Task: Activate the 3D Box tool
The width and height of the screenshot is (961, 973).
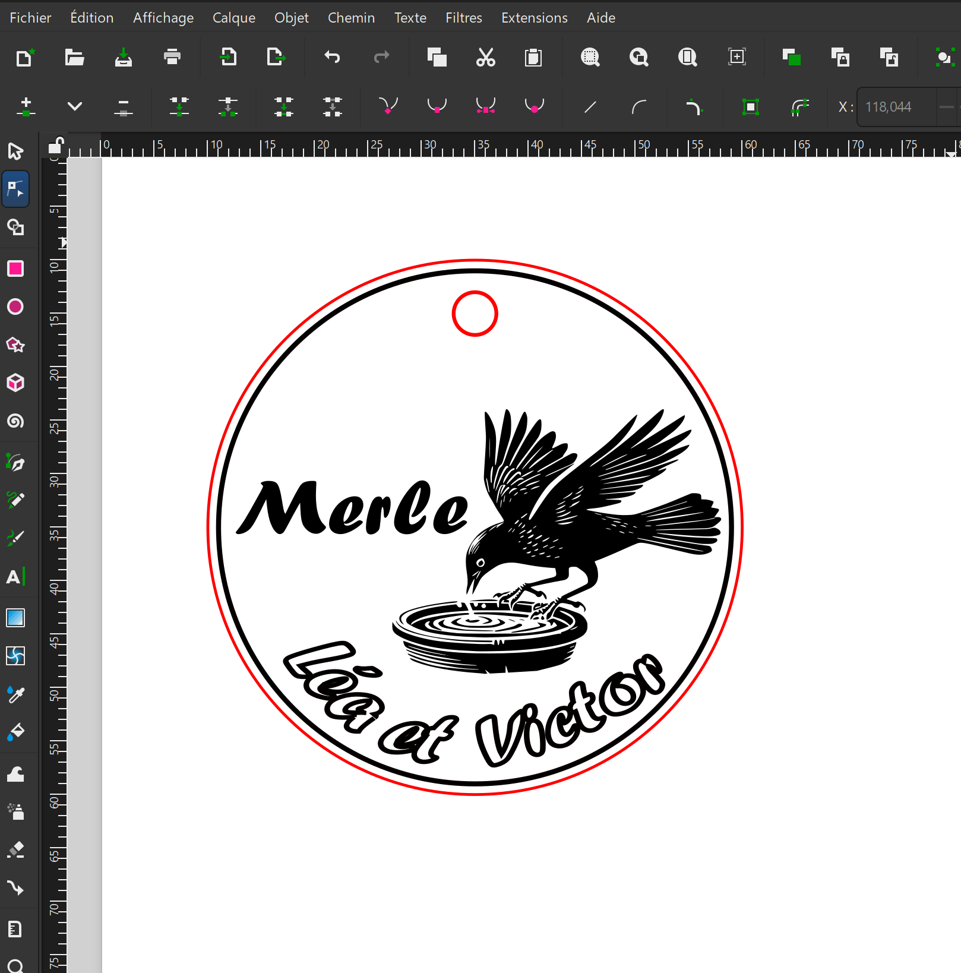Action: coord(15,383)
